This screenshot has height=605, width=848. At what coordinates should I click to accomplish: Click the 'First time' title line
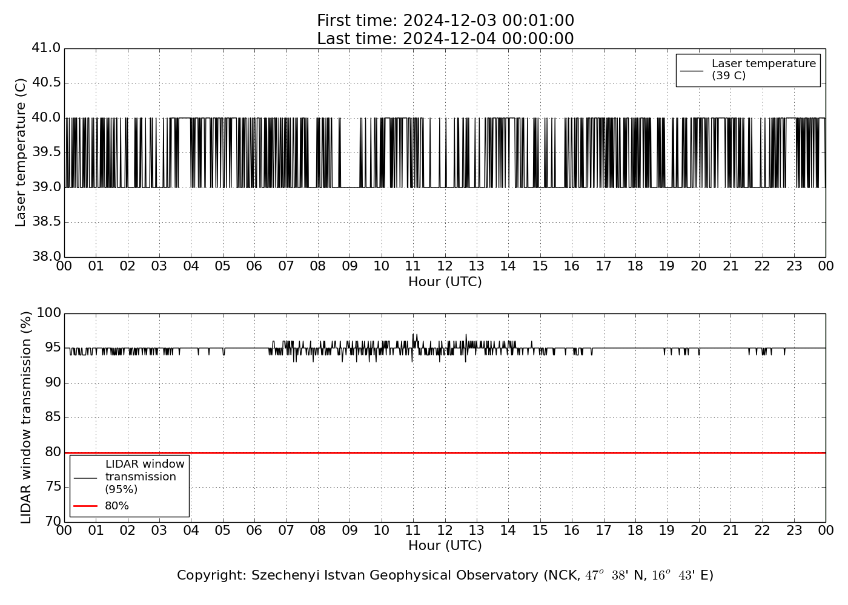pyautogui.click(x=445, y=21)
